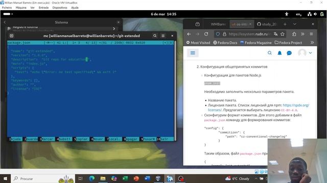Viewport: 327px width, 183px height.
Task: Click 3 Marcar in mc function bar
Action: 47,139
